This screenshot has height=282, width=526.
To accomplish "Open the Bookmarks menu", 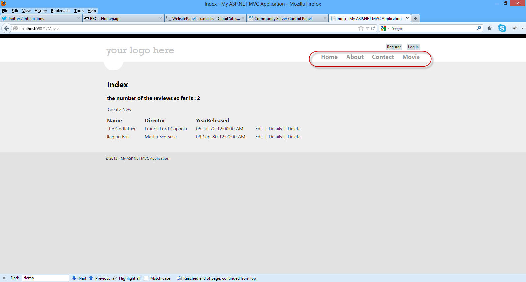I will pyautogui.click(x=60, y=10).
